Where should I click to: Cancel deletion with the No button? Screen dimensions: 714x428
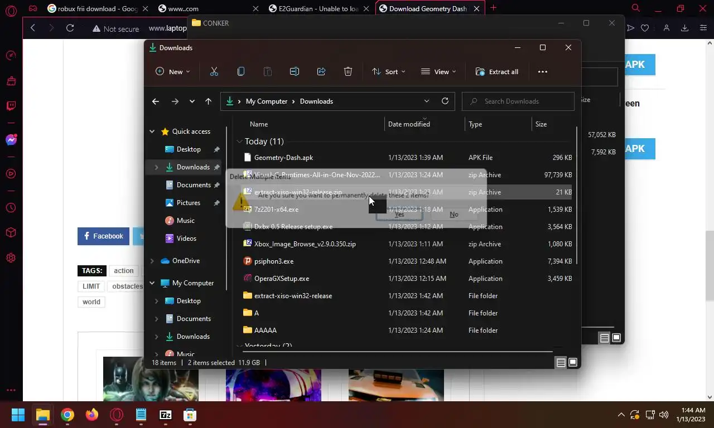coord(454,214)
